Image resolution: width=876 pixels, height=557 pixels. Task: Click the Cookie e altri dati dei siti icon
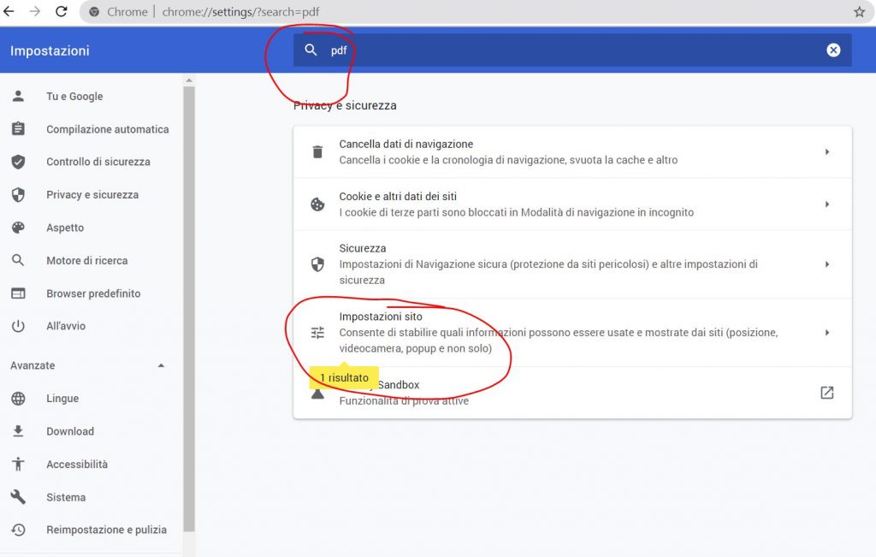pyautogui.click(x=317, y=204)
